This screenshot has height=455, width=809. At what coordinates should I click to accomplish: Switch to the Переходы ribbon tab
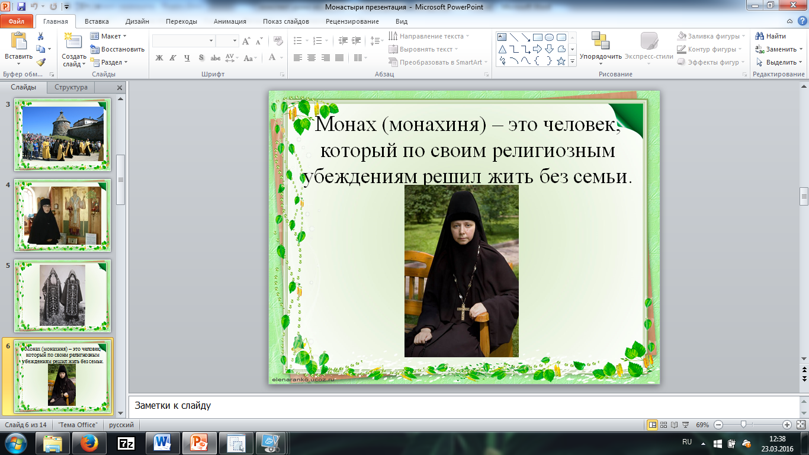pyautogui.click(x=182, y=21)
